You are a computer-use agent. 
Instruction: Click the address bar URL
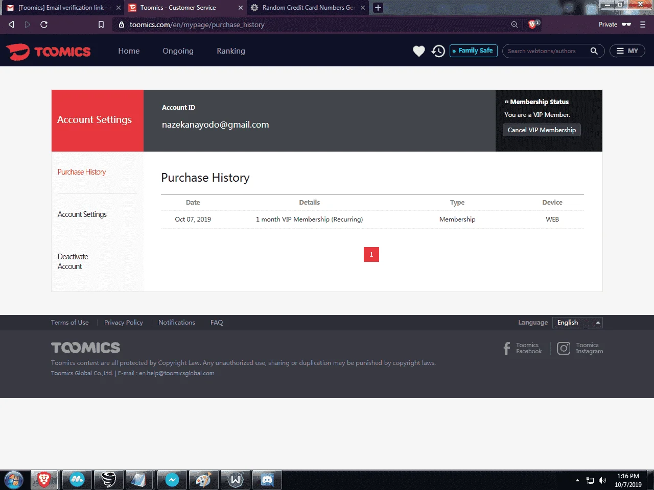[x=197, y=24]
